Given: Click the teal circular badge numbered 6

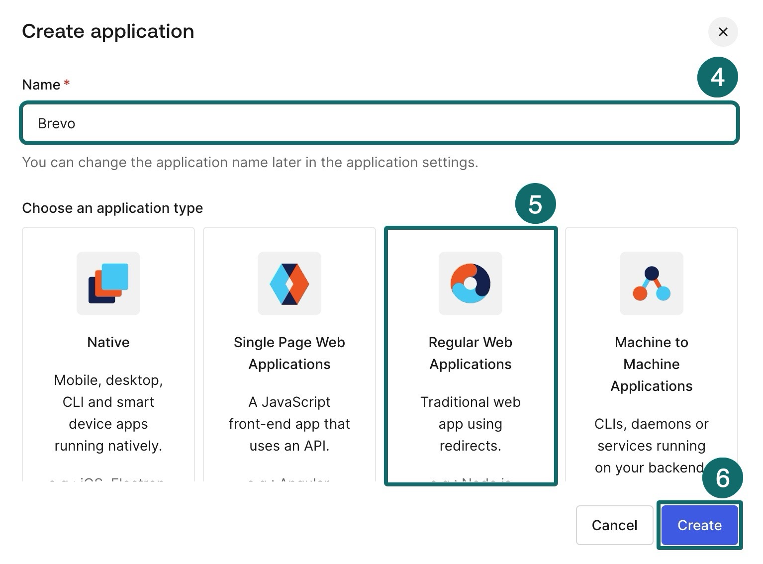Looking at the screenshot, I should [723, 479].
